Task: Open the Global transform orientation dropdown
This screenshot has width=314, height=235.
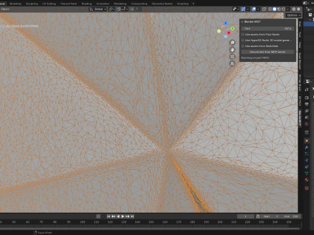Action: tap(97, 9)
